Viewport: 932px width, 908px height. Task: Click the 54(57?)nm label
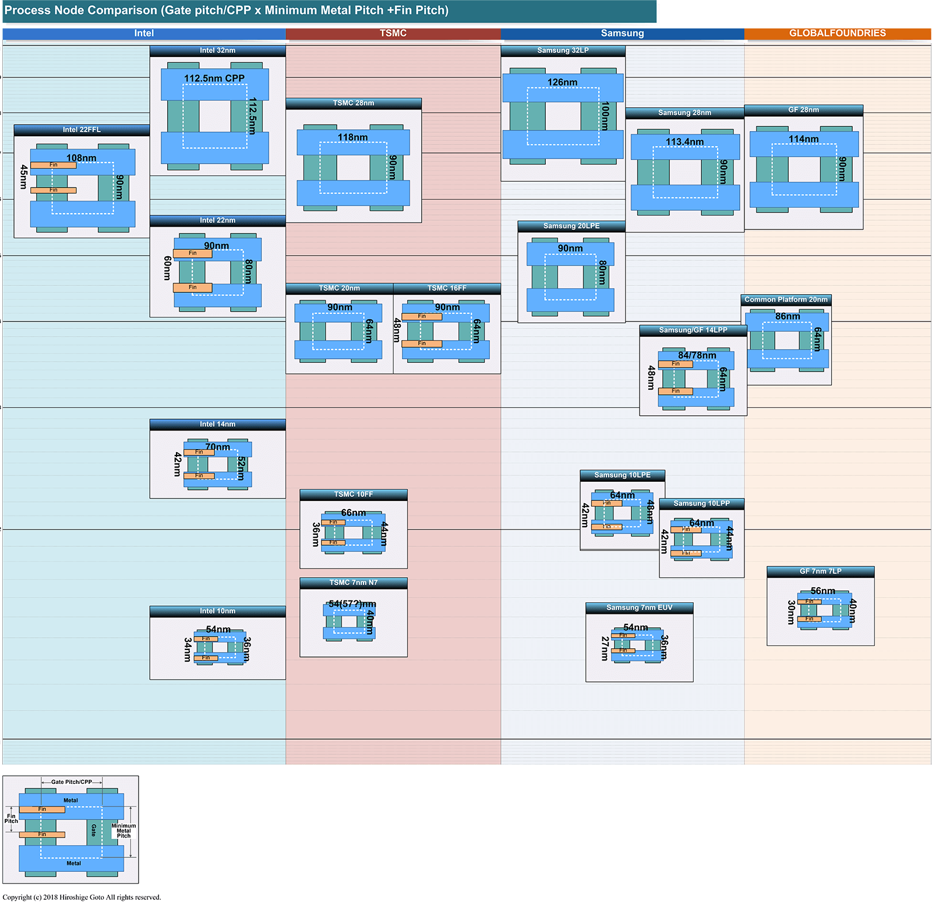pyautogui.click(x=352, y=605)
